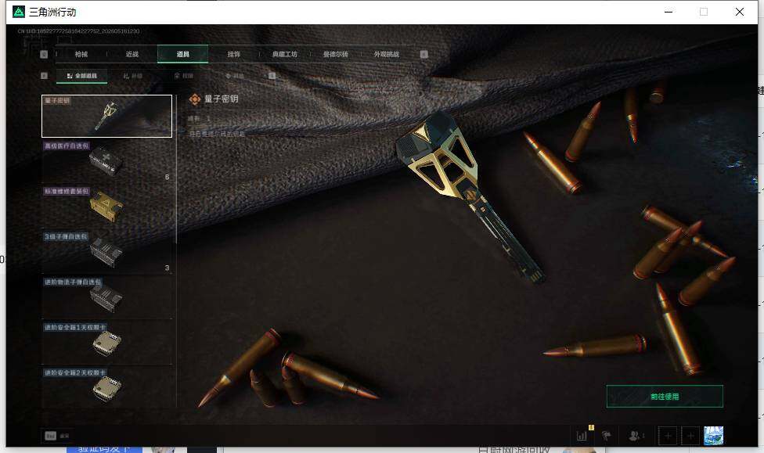
Task: Click the key hint icon left of 全部道具
Action: 44,75
